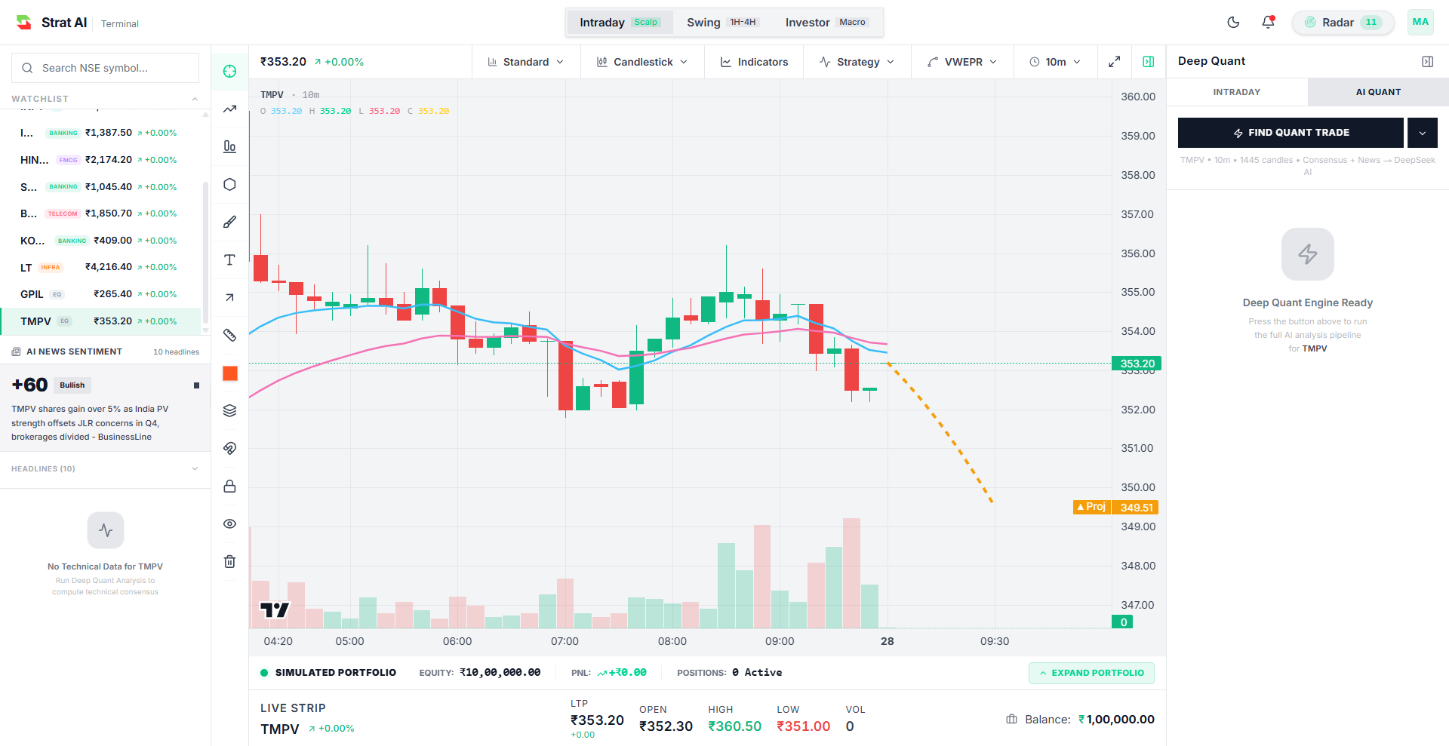Select the ruler measure tool
The width and height of the screenshot is (1449, 746).
[230, 335]
